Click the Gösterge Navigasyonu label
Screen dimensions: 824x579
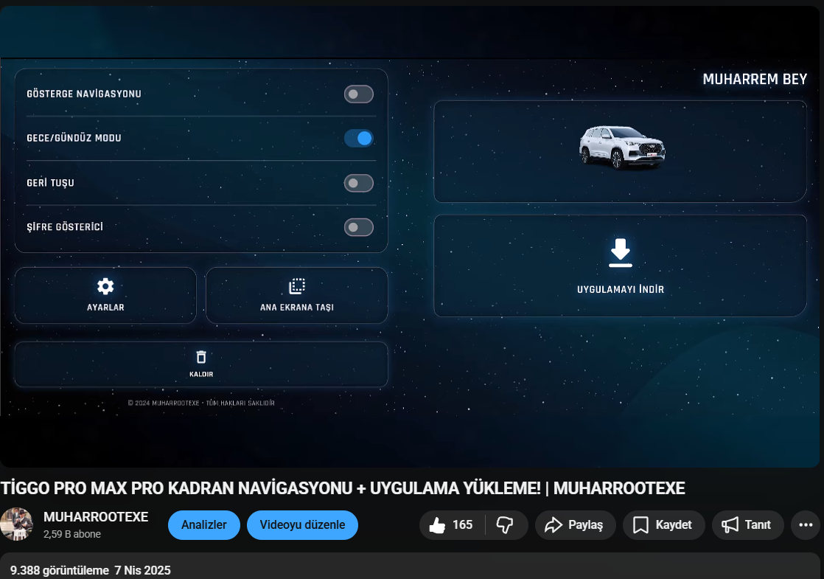(84, 94)
